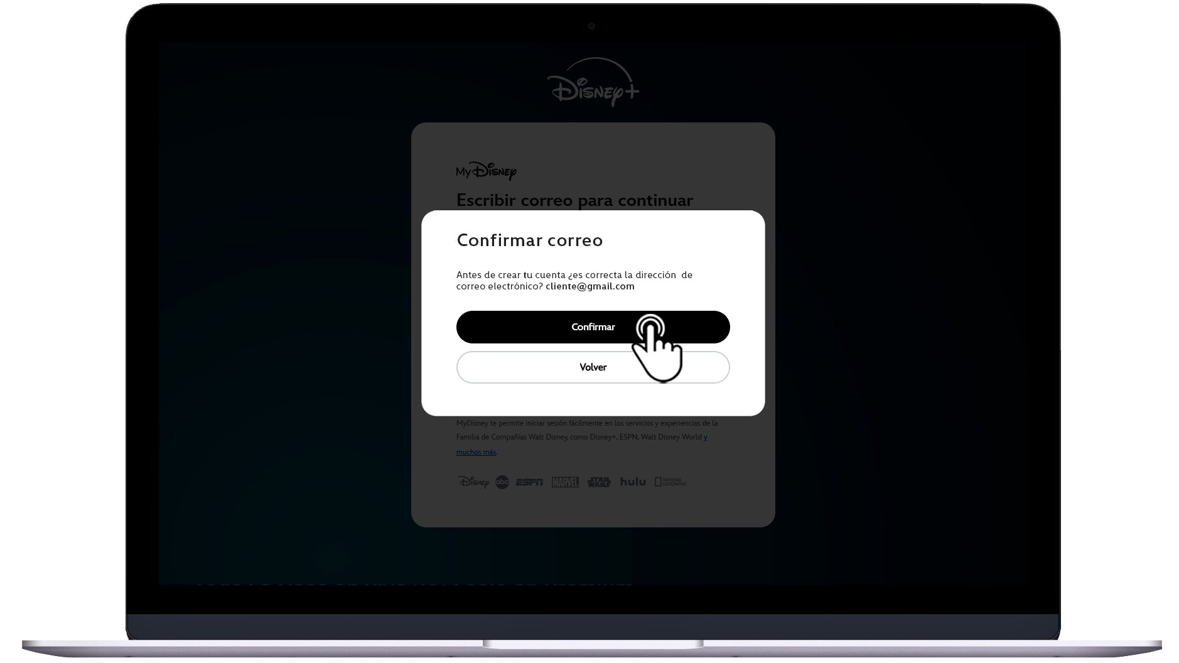
Task: Click the ABC logo icon
Action: (502, 482)
